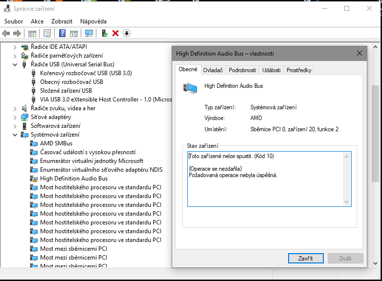Open the Soubor menu
The image size is (382, 281).
[14, 21]
